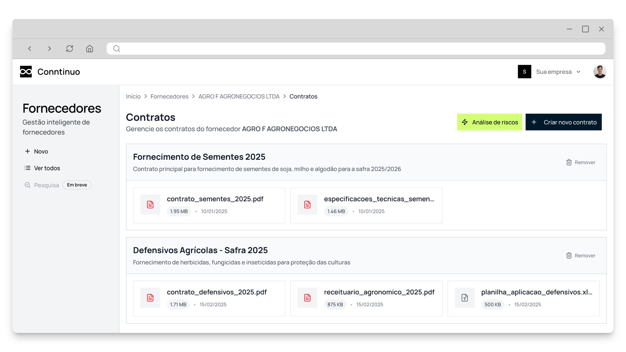Click the PDF icon for contrato_sementes_2025.pdf

[150, 205]
